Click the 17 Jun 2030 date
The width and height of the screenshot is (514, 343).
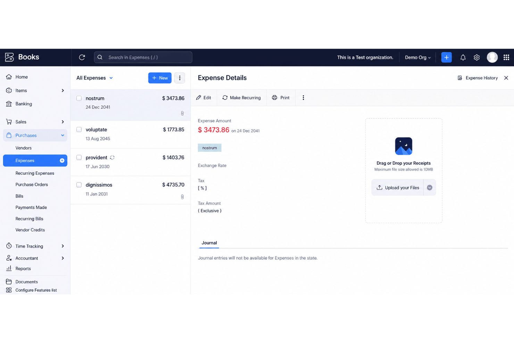pos(98,166)
